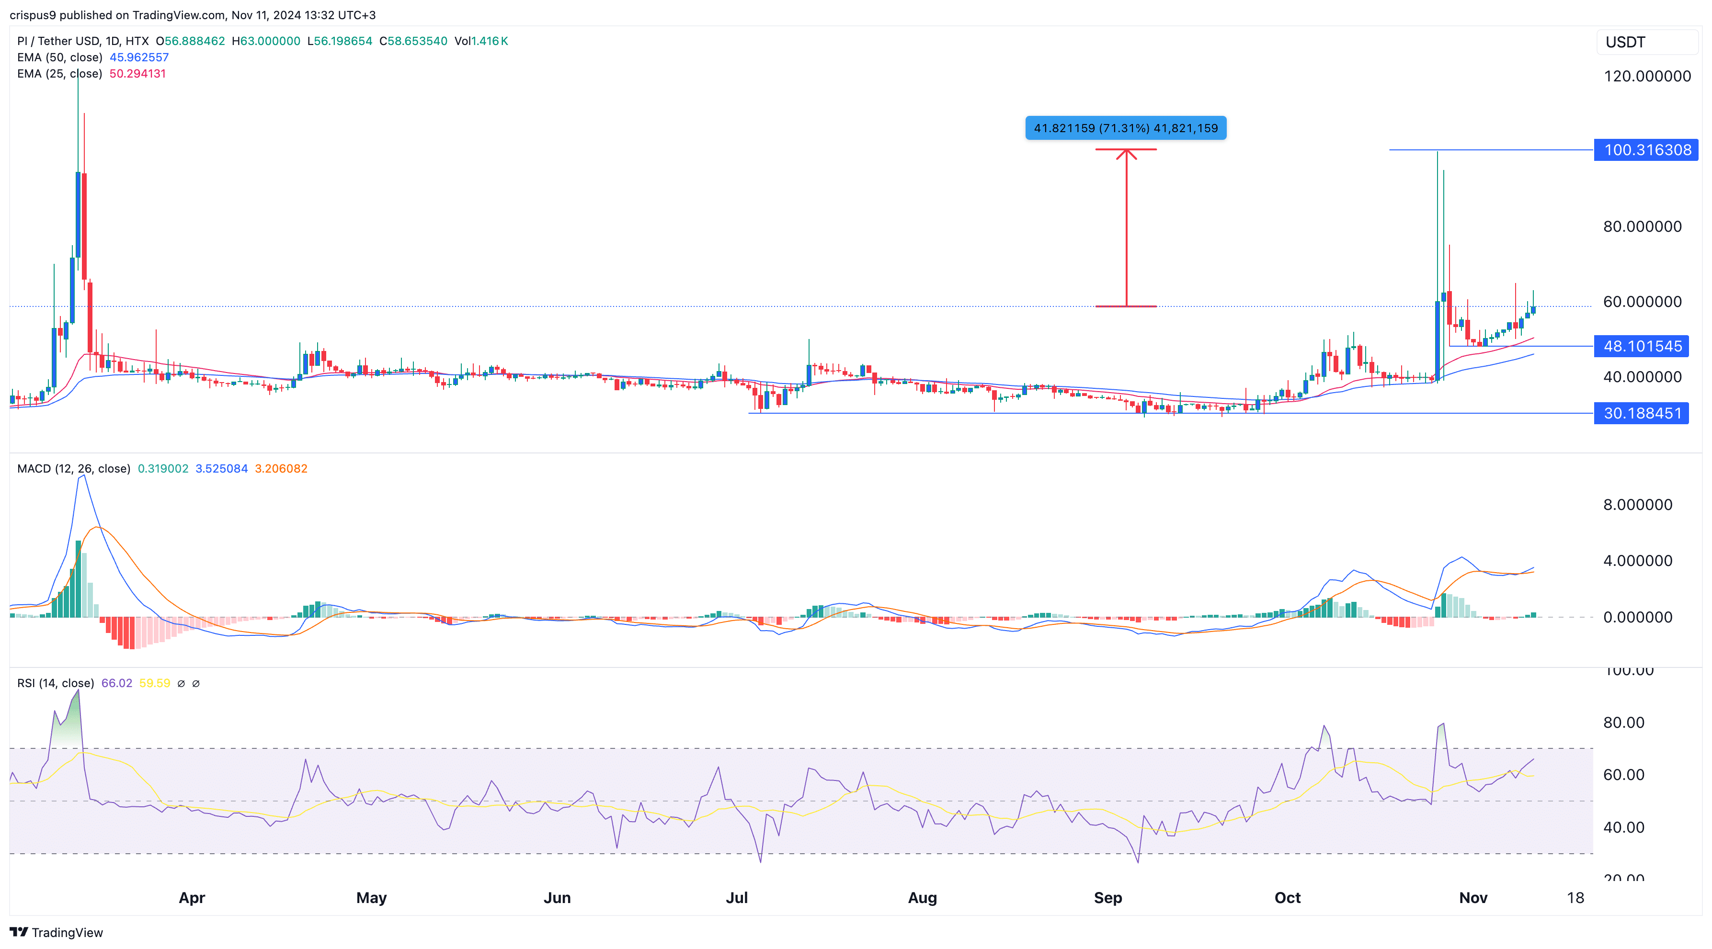Screen dimensions: 1712x949
Task: Click the EMA 25 value 50.294131
Action: pyautogui.click(x=137, y=74)
